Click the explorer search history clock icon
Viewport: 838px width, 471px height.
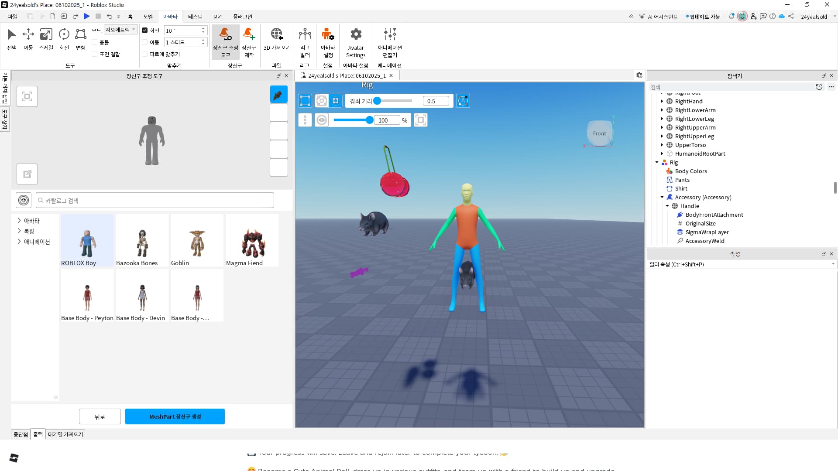[x=819, y=87]
